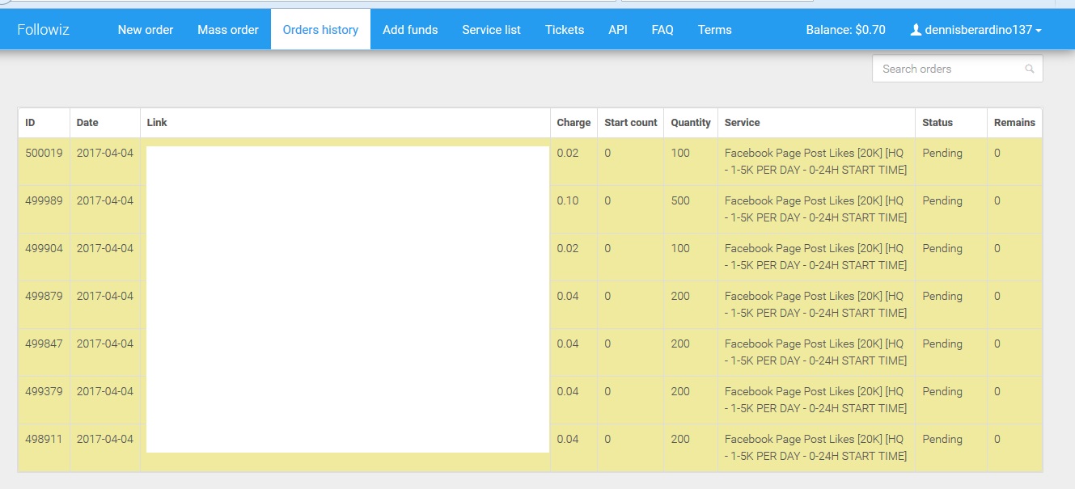Screen dimensions: 1075x489
Task: Click the Balance: $0.70 indicator
Action: pos(845,30)
